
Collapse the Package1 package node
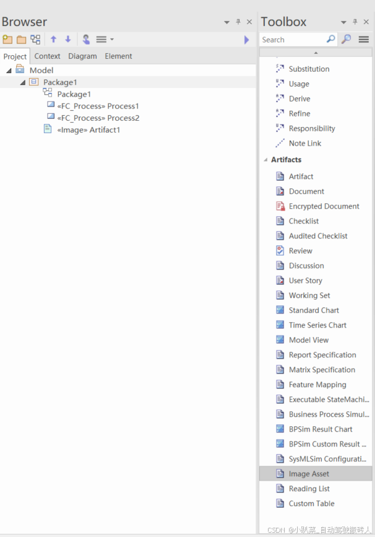(x=22, y=82)
